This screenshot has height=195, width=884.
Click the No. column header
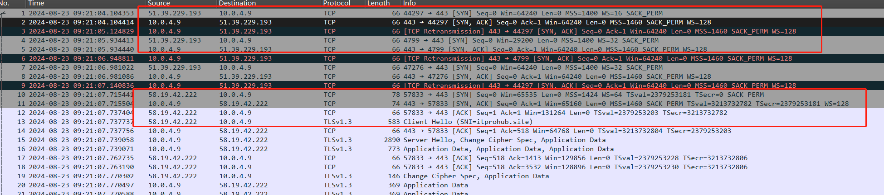pos(5,3)
